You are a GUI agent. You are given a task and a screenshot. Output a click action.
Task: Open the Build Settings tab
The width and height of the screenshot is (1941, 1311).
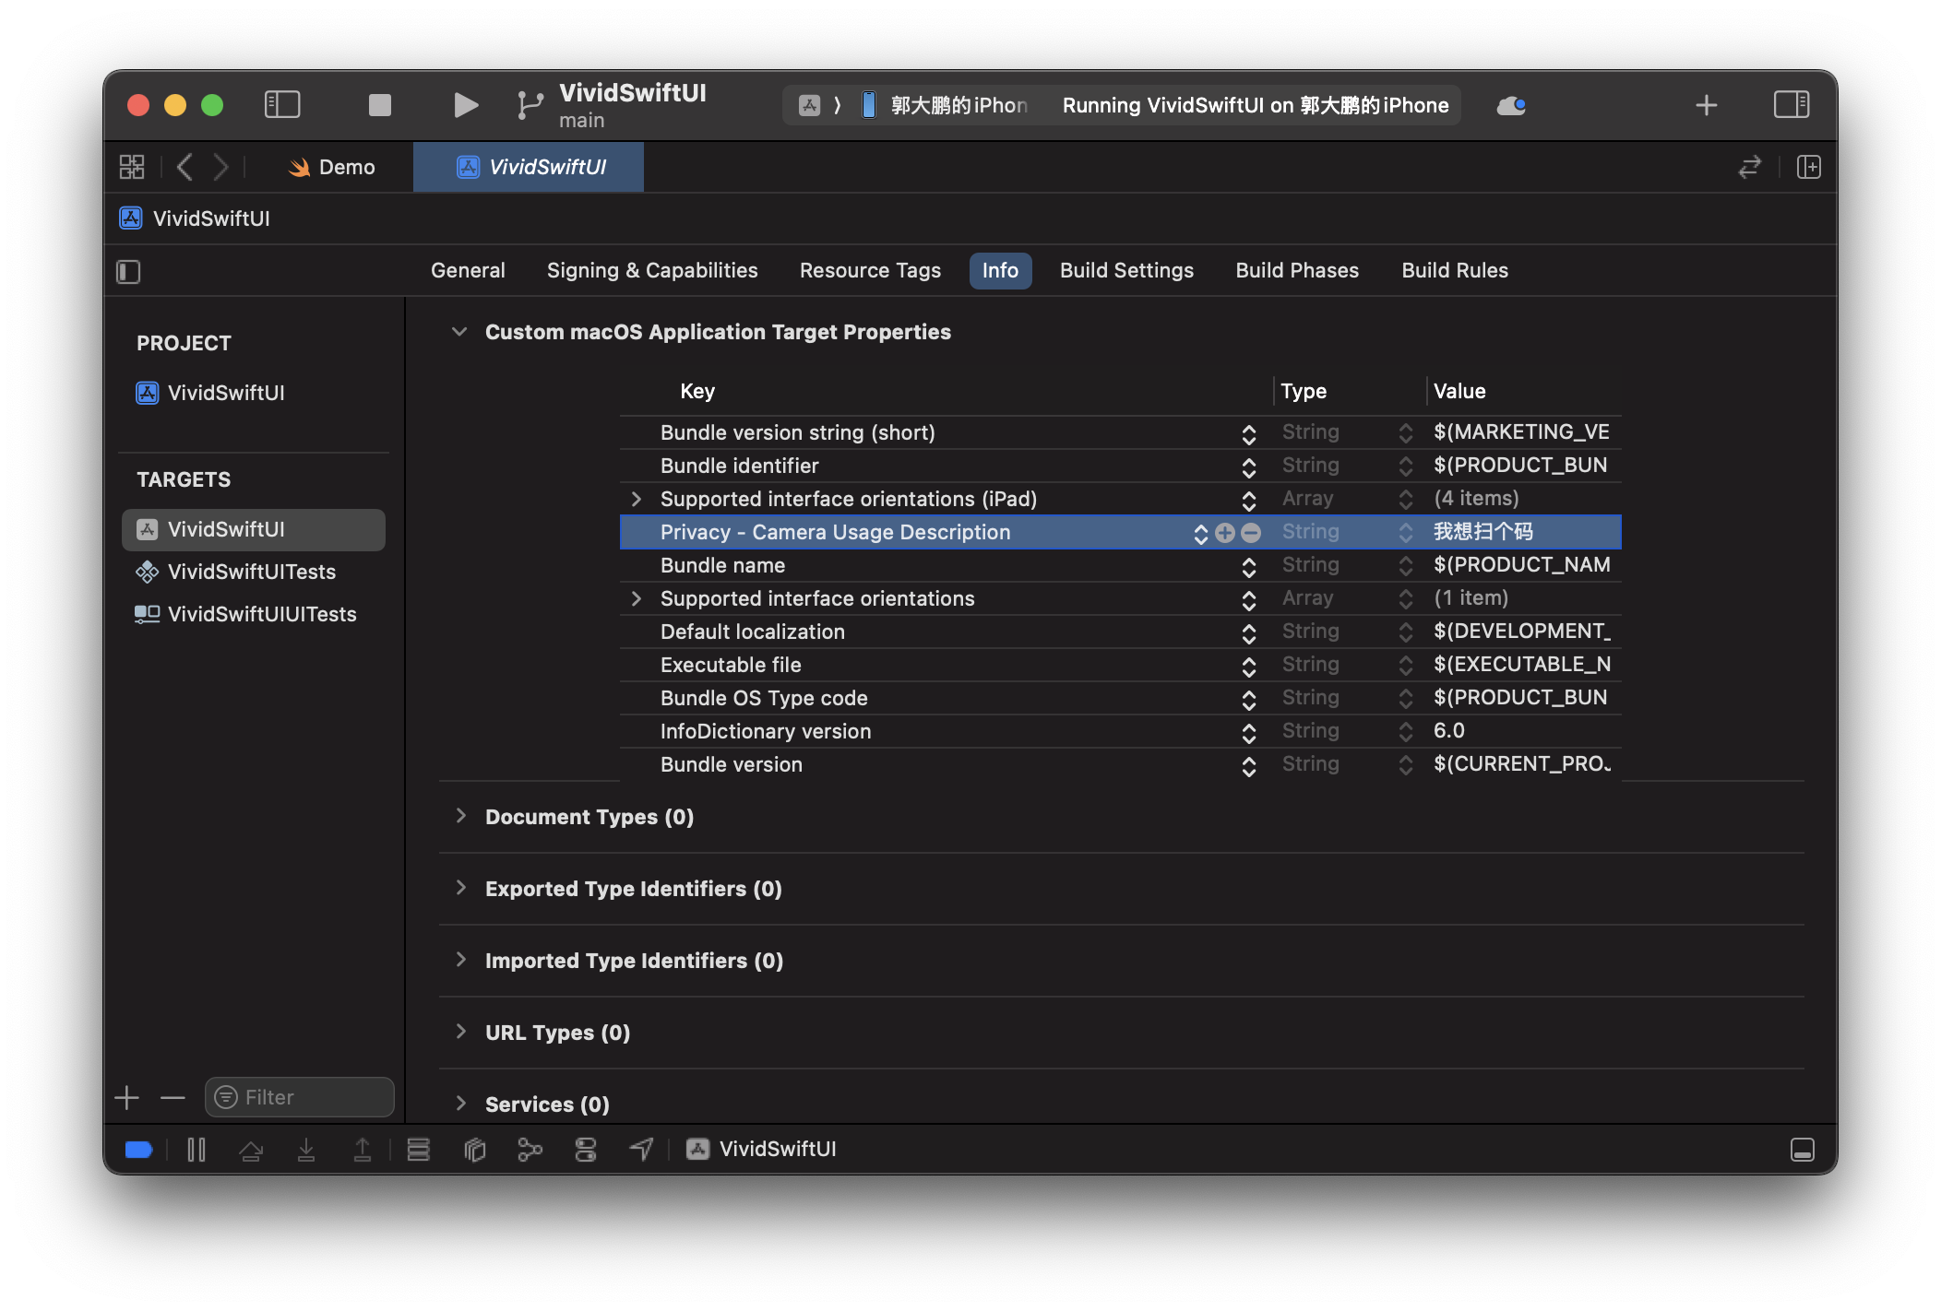pos(1126,270)
